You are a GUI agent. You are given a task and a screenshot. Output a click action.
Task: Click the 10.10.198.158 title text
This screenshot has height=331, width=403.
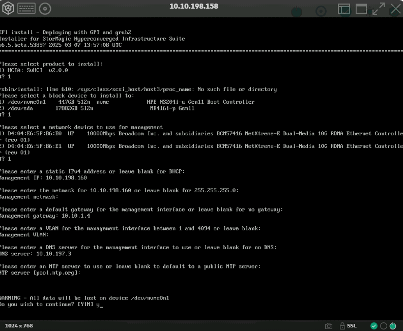(194, 6)
